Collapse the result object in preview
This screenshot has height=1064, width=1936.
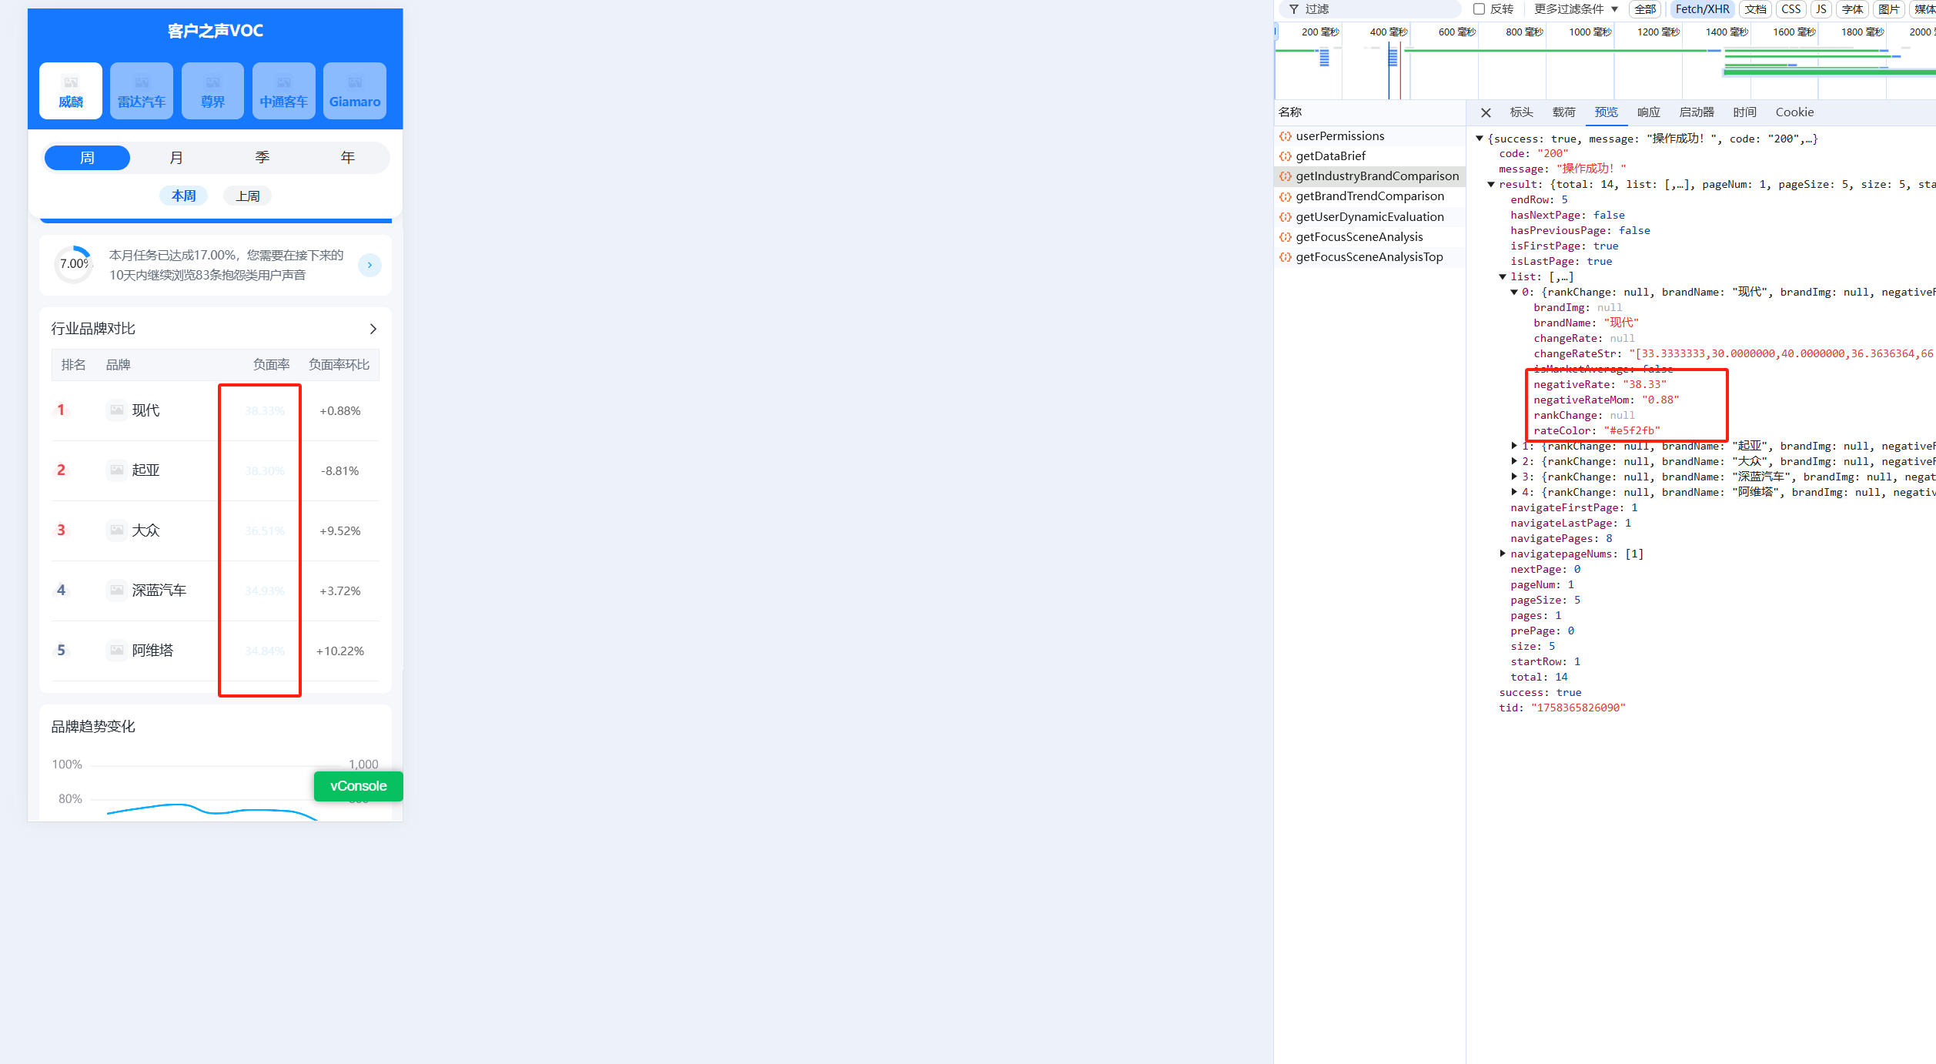point(1491,185)
